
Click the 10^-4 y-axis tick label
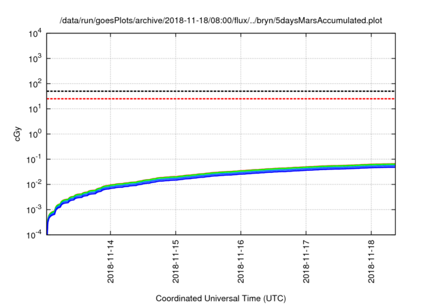pos(34,235)
